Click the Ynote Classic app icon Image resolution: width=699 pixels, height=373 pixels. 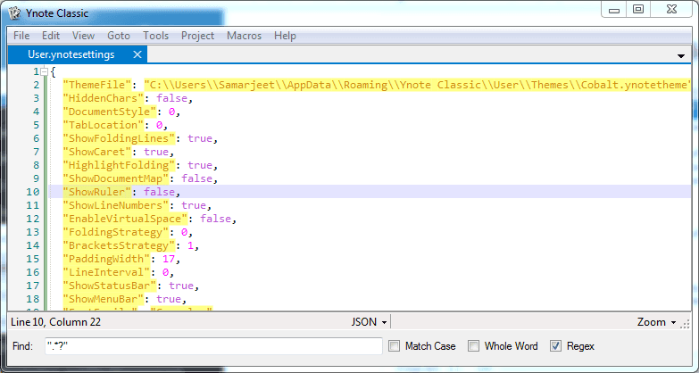point(14,13)
